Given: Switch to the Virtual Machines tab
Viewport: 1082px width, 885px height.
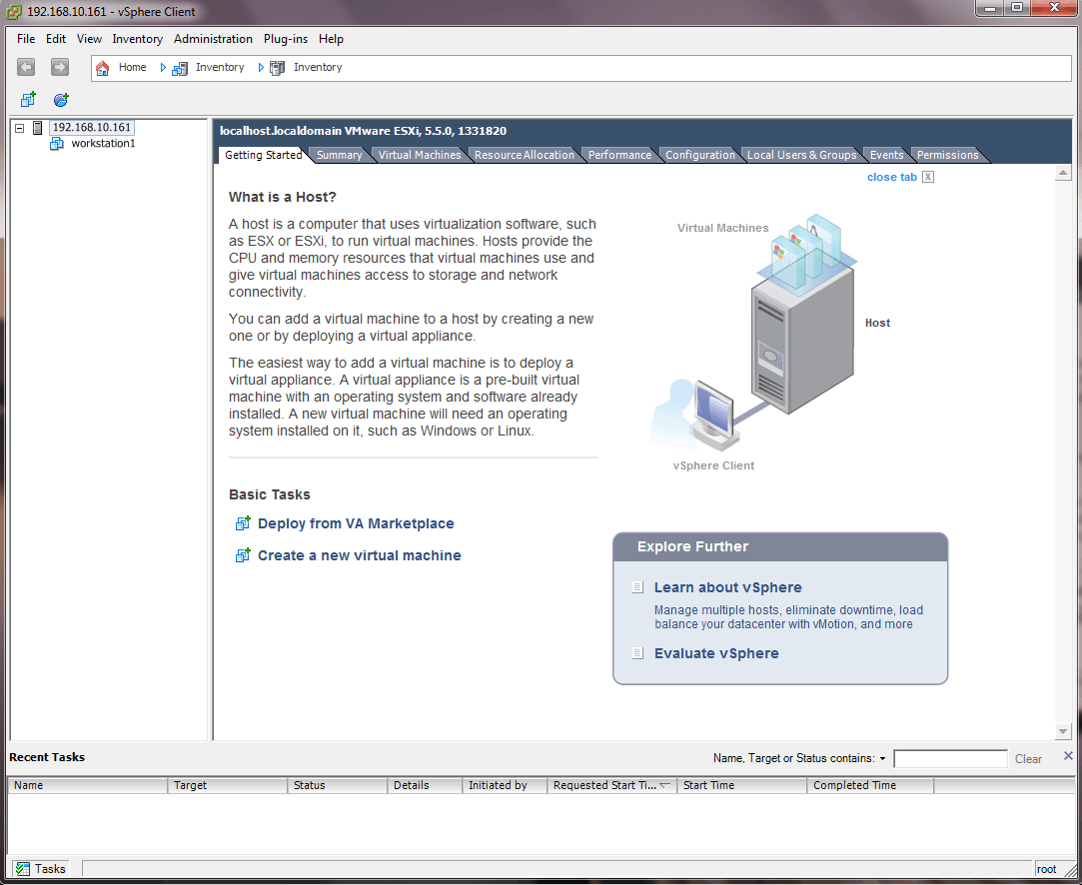Looking at the screenshot, I should coord(420,155).
